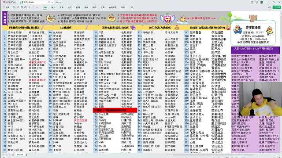Open the 文件 hamburger file menu

tap(6, 7)
